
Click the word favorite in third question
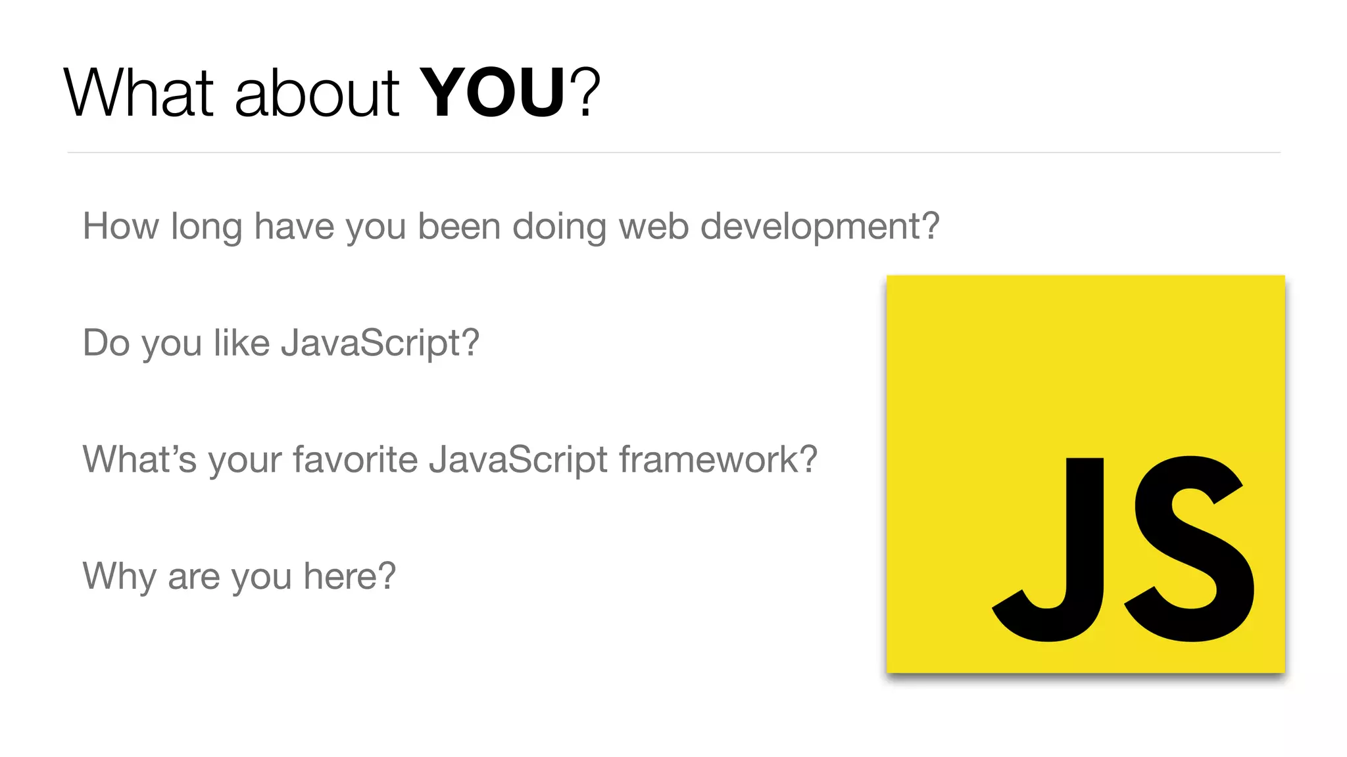click(x=355, y=459)
